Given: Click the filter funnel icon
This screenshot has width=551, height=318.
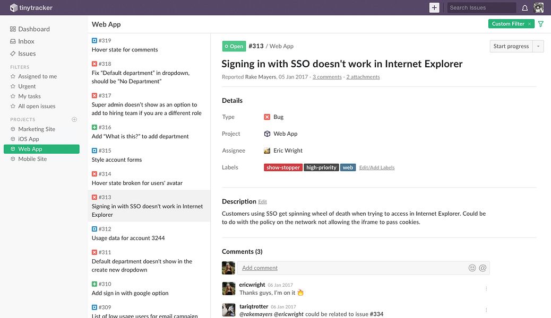Looking at the screenshot, I should (541, 24).
